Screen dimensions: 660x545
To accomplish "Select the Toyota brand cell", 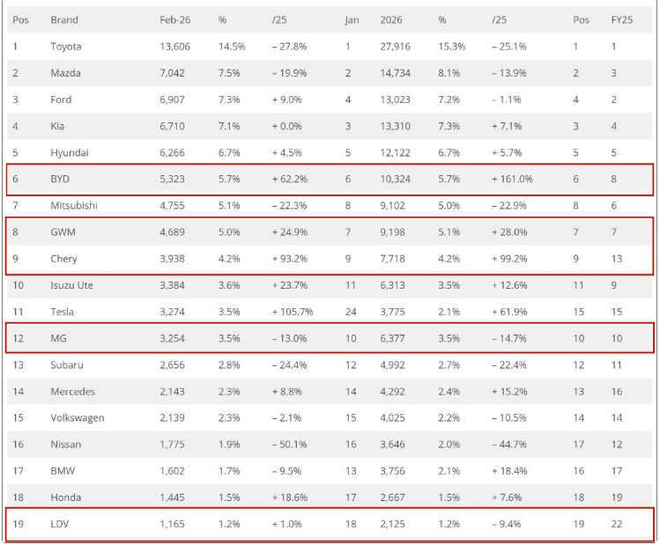I will coord(66,46).
